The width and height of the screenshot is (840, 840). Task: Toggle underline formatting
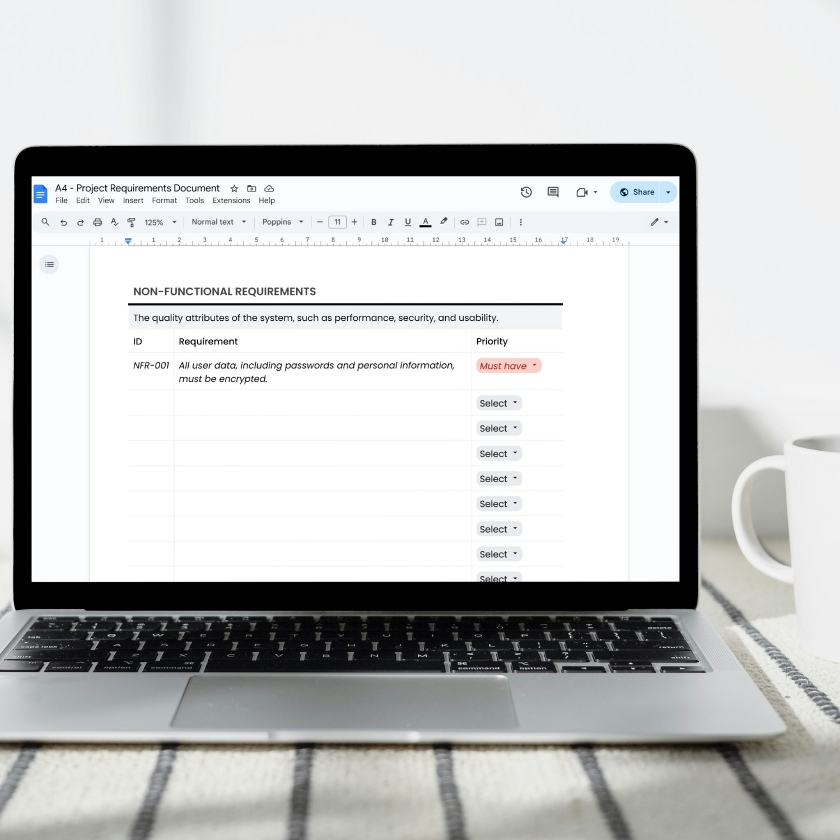tap(408, 222)
